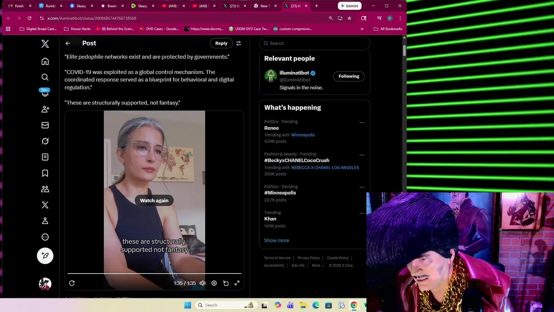Open #BeckyxCHANELCocoCrush trend
The width and height of the screenshot is (554, 312).
point(296,160)
